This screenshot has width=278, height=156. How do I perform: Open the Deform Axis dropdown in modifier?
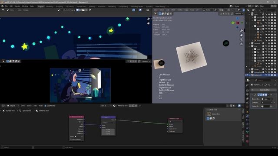266,103
